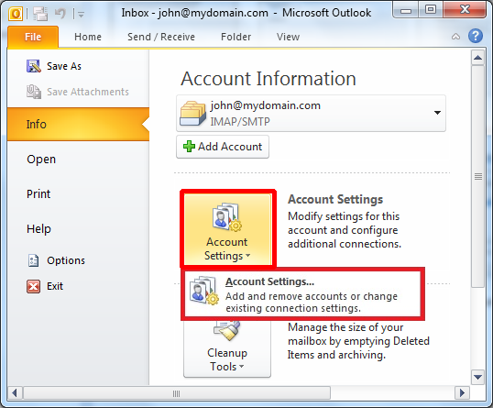493x408 pixels.
Task: Click the green plus Add Account icon
Action: pos(189,147)
